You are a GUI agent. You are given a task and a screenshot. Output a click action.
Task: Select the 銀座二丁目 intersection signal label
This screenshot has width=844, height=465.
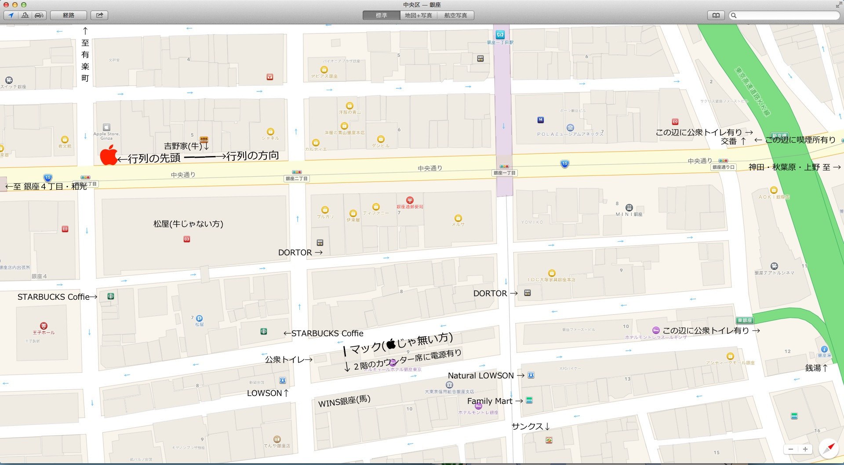[x=297, y=178]
